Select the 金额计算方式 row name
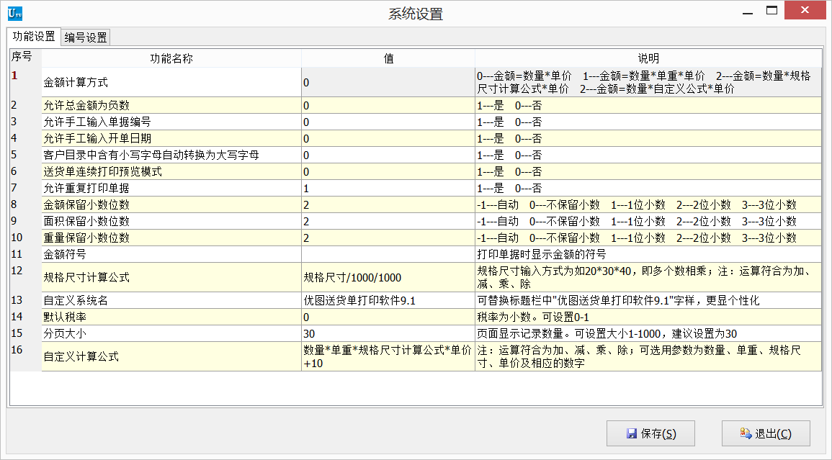Screen dimensions: 832x460 171,82
